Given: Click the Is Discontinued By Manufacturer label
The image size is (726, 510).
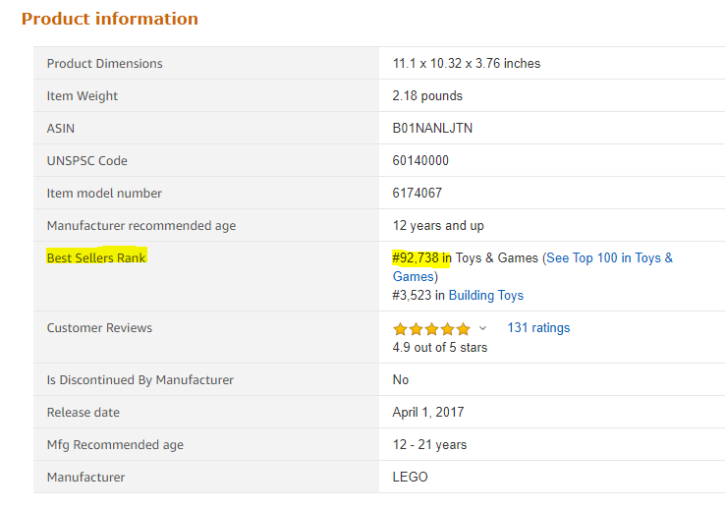Looking at the screenshot, I should (140, 380).
